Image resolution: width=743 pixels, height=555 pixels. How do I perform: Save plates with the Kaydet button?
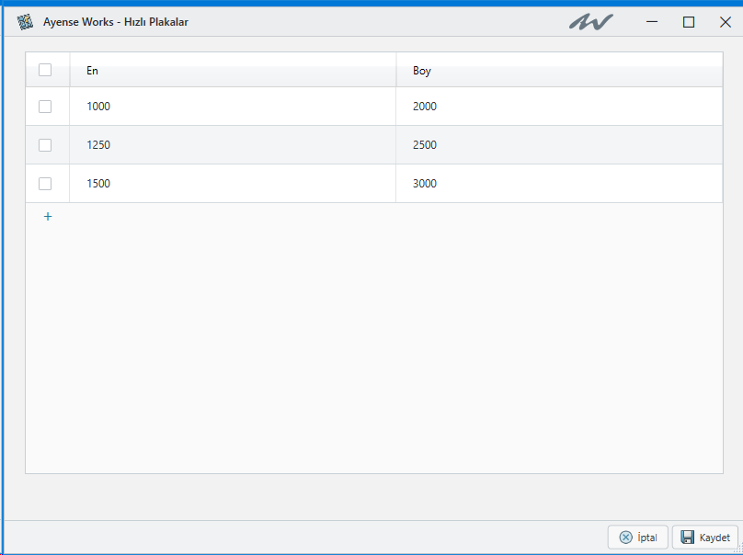[x=705, y=537]
